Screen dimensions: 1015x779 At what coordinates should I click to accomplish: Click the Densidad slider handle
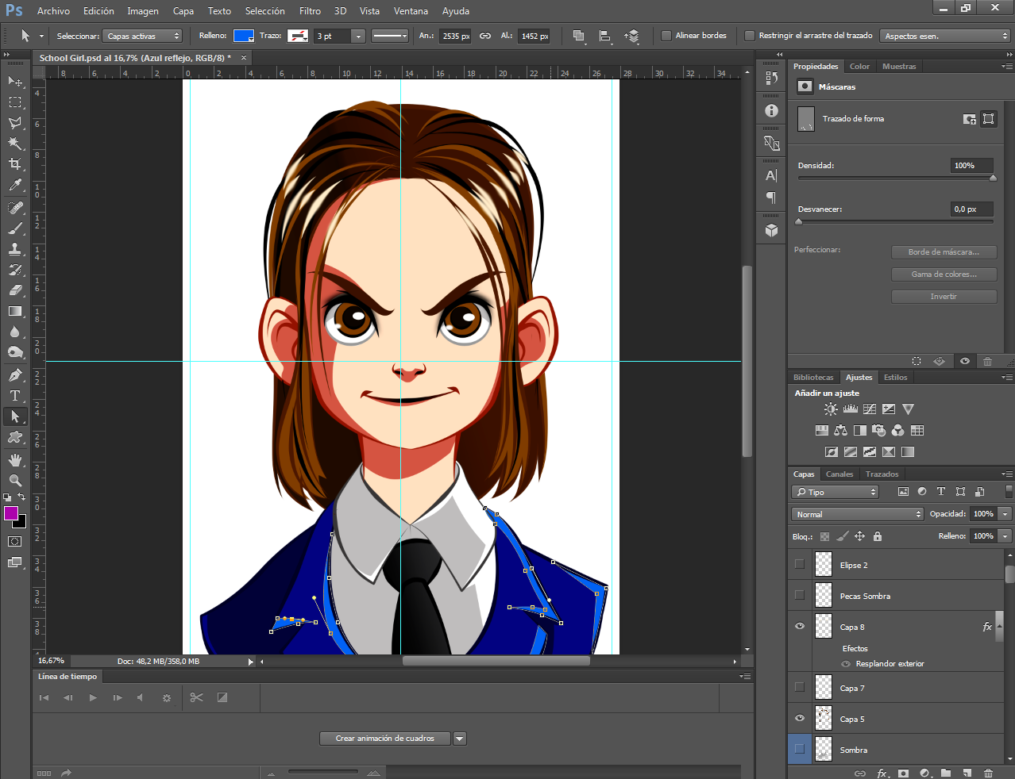tap(993, 178)
